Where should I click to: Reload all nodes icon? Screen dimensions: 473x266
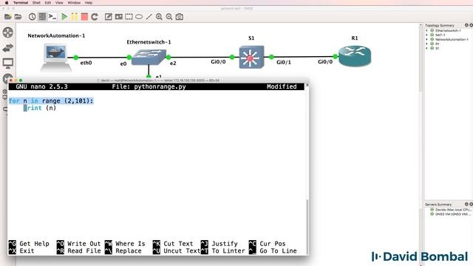(95, 16)
